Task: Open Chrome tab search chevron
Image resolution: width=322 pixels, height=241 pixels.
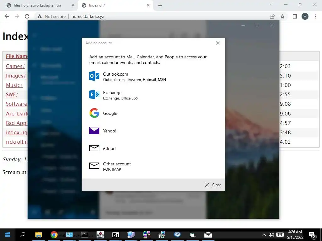Action: (x=271, y=4)
